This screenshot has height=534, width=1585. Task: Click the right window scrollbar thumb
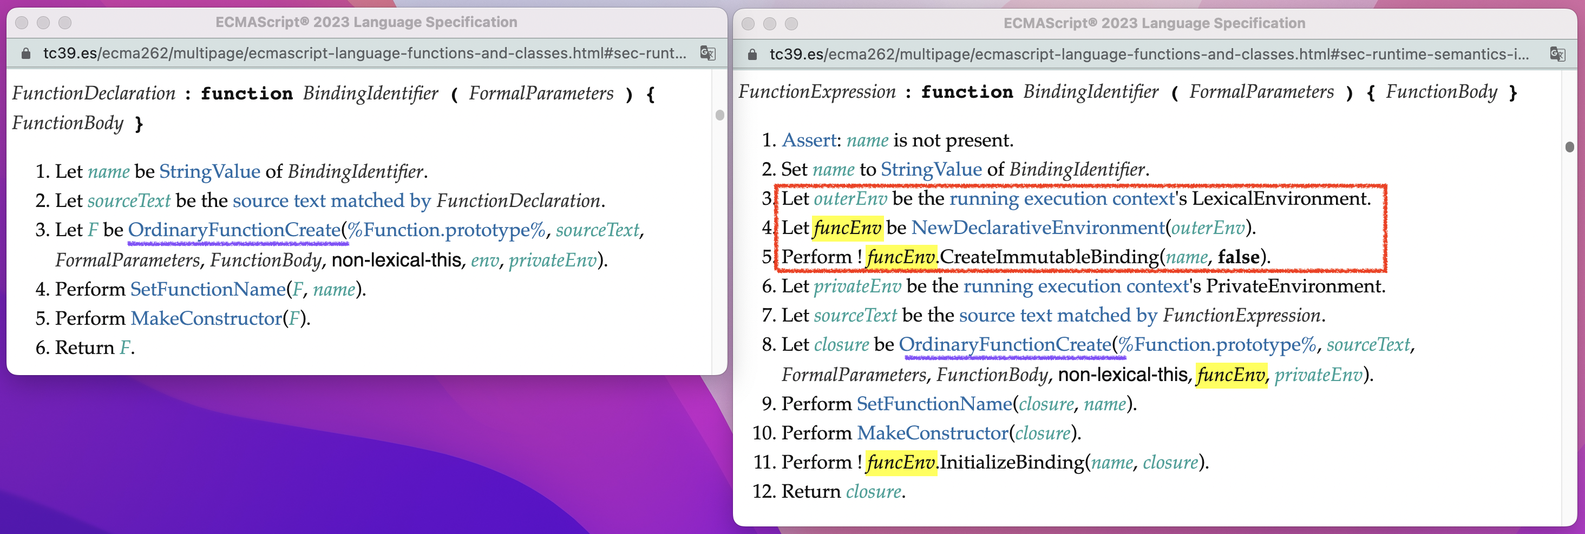coord(1570,146)
